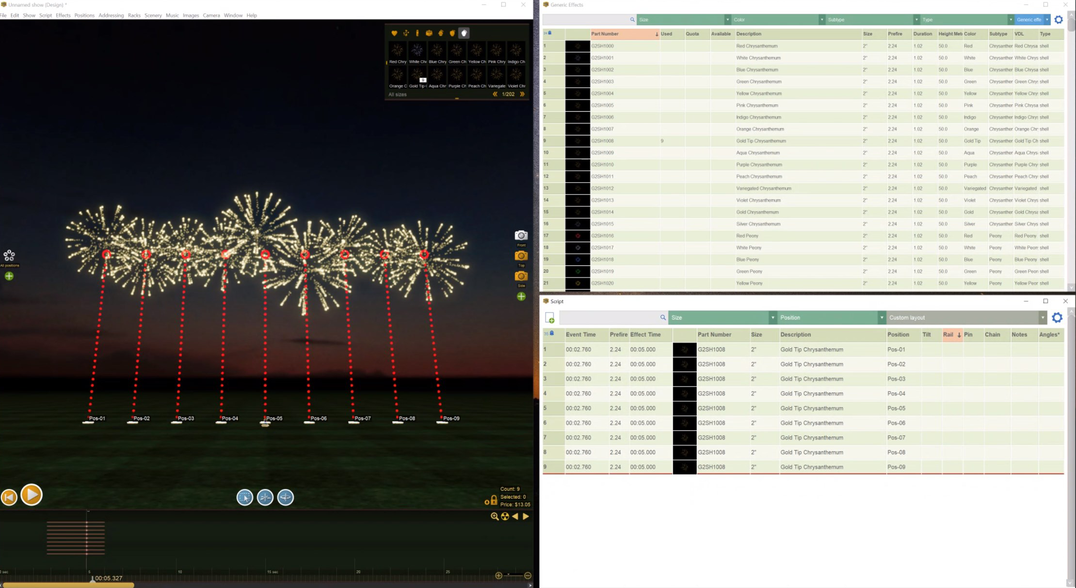Open the Front camera view
This screenshot has width=1076, height=588.
click(x=521, y=237)
